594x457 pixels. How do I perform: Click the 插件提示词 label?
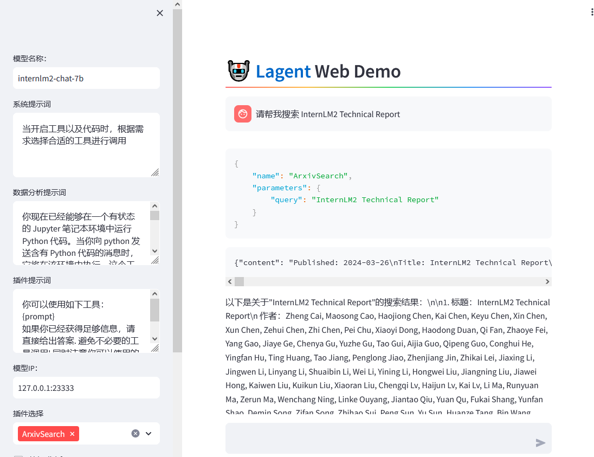click(32, 280)
